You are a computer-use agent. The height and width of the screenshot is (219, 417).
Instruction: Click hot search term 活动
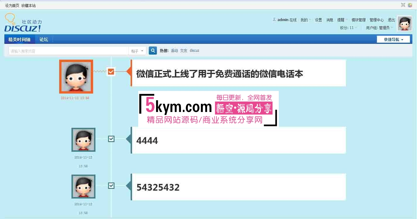pyautogui.click(x=175, y=51)
